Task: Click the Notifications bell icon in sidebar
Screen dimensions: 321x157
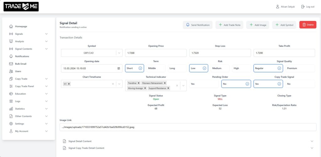Action: coord(11,56)
